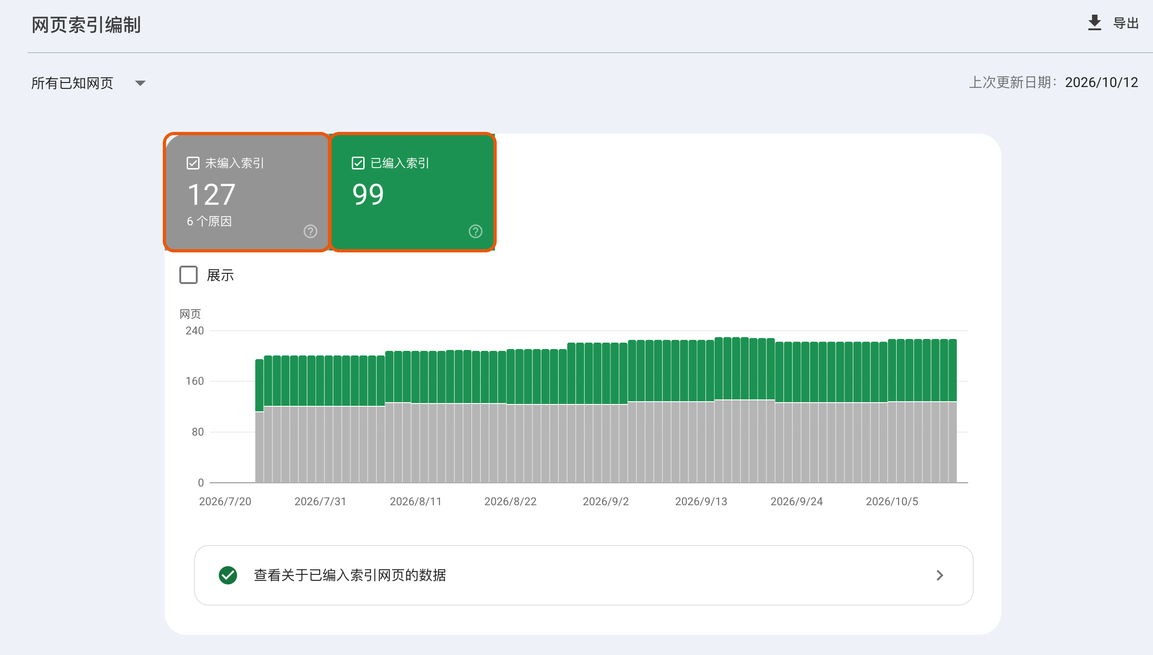Click the green check icon in data row

[x=228, y=575]
